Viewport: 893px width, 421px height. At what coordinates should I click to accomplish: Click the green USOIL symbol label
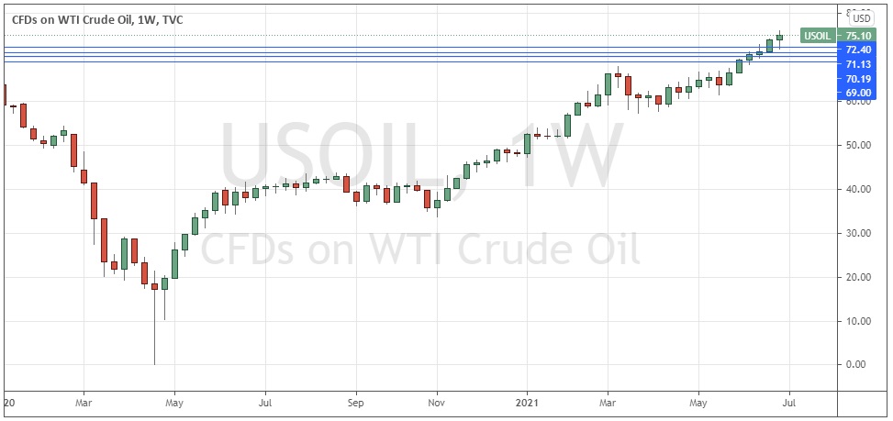[x=819, y=36]
